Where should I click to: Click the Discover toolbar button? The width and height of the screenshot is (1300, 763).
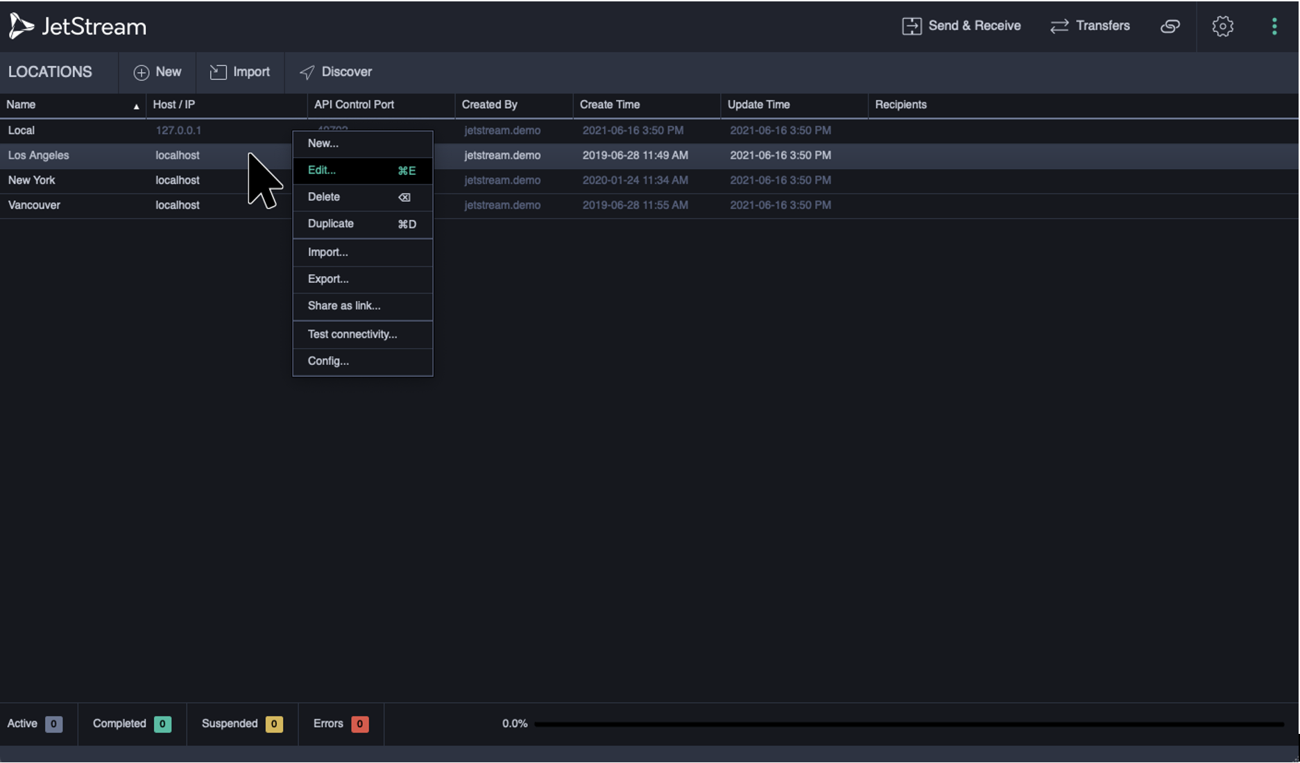pyautogui.click(x=336, y=72)
